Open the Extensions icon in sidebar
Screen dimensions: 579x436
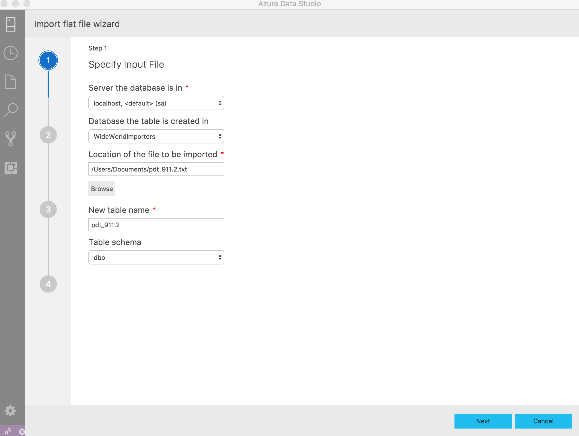coord(11,167)
